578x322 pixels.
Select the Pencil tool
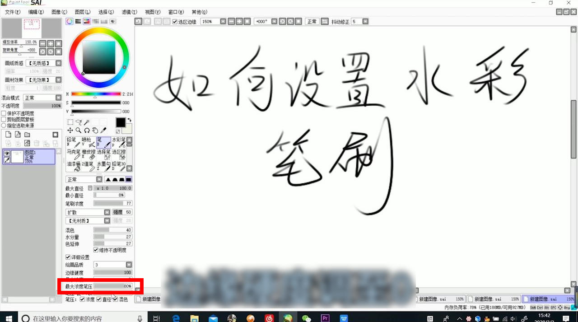coord(73,141)
